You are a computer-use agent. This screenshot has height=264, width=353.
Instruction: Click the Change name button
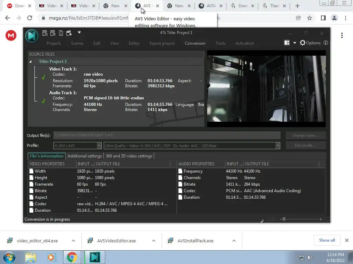point(305,135)
